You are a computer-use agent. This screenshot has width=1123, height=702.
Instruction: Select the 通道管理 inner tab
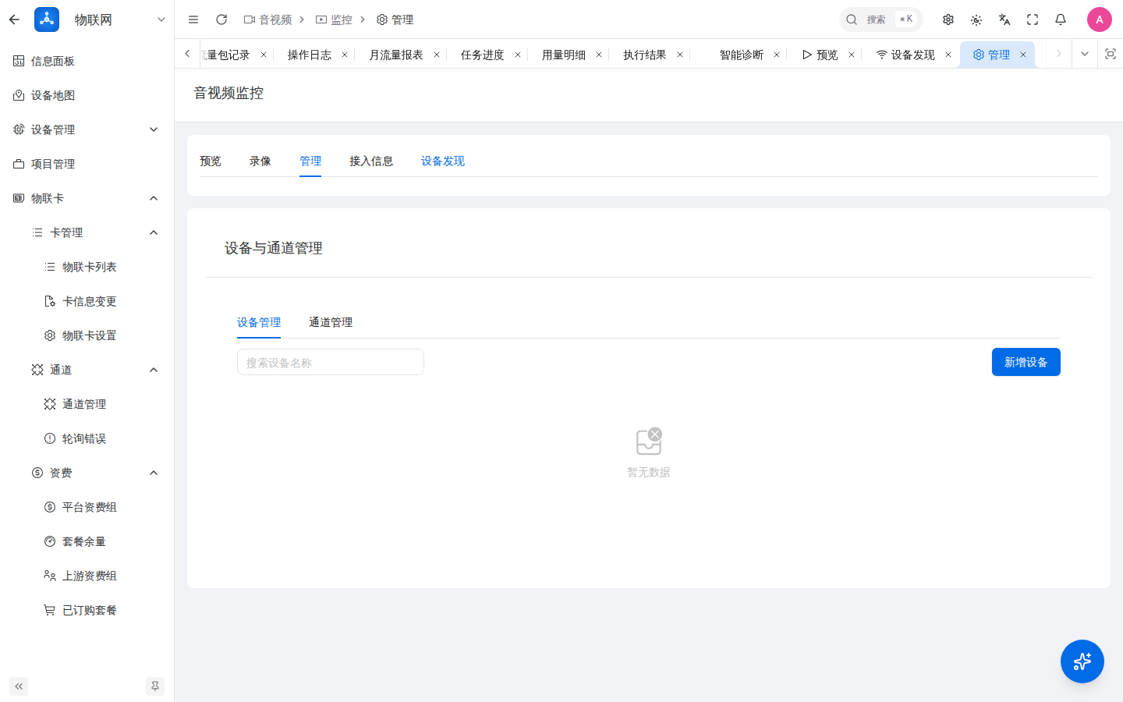pos(331,322)
